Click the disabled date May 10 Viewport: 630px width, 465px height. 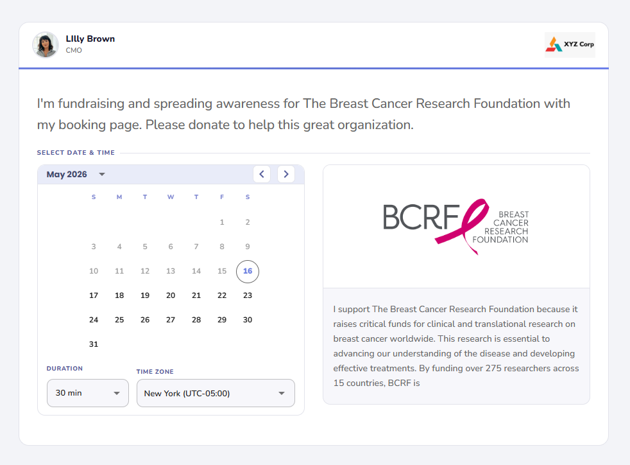click(94, 271)
